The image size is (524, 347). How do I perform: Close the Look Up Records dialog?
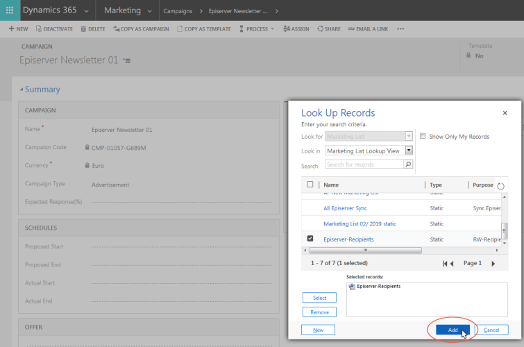tap(505, 112)
